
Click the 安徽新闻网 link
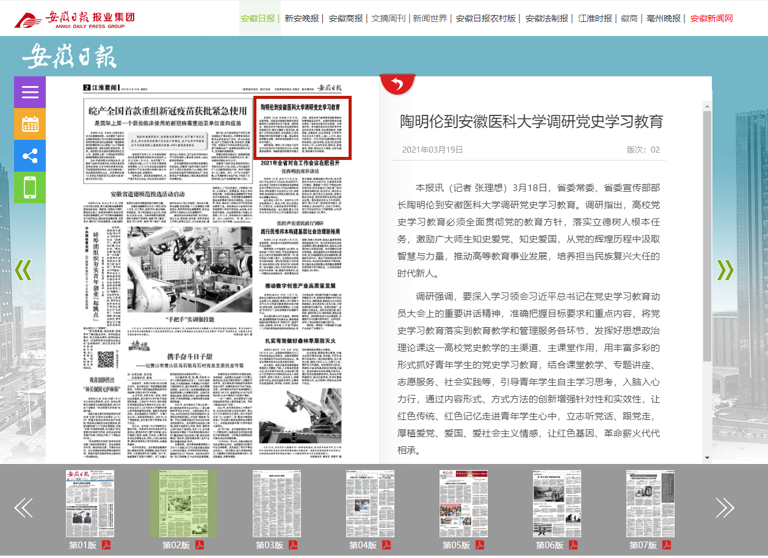(711, 18)
